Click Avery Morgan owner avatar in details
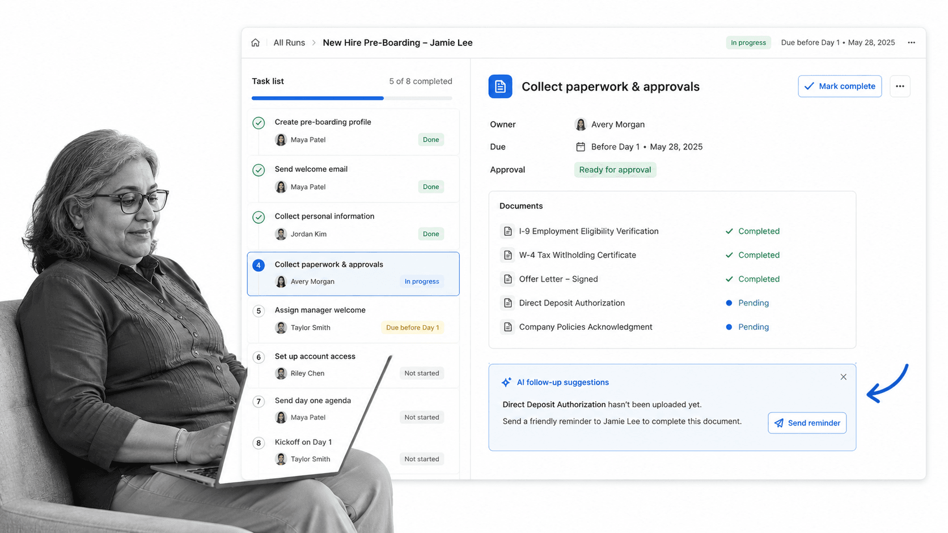The image size is (948, 533). (x=581, y=125)
